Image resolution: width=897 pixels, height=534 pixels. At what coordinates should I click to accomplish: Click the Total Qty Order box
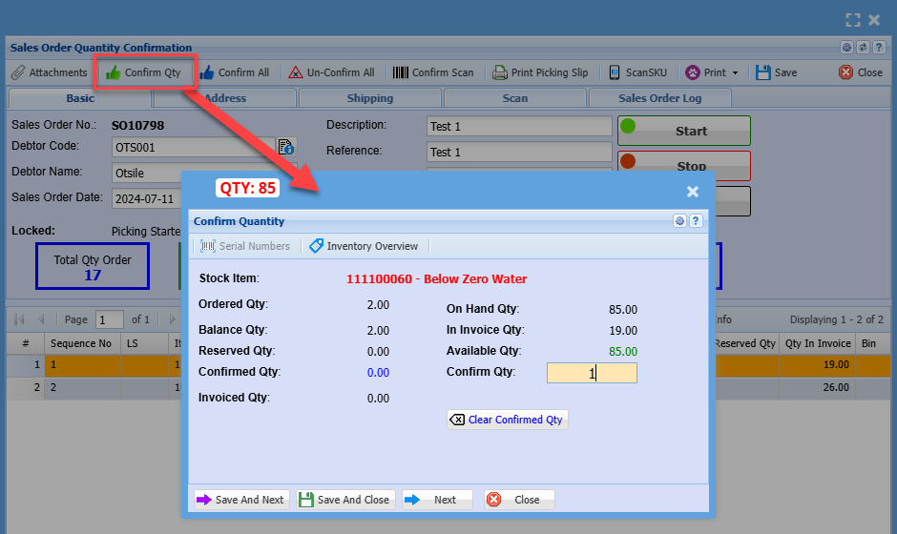(x=93, y=266)
